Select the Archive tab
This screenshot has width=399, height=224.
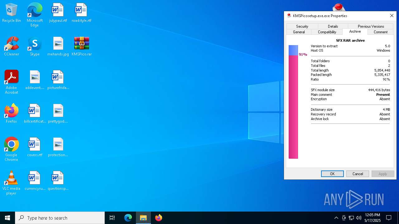tap(355, 31)
